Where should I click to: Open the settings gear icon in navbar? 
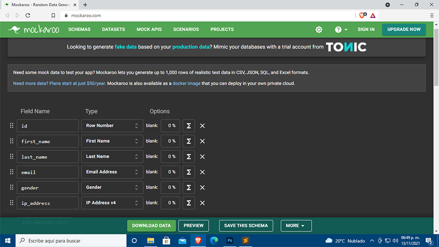(x=319, y=30)
